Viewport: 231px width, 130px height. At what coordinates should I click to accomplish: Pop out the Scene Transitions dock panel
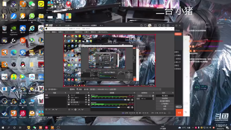click(154, 93)
